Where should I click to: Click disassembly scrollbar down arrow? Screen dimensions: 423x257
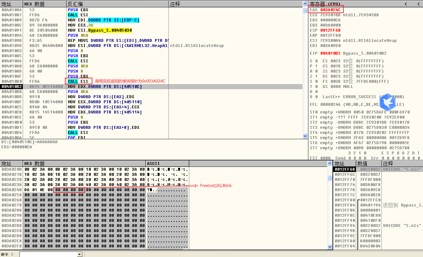point(305,136)
